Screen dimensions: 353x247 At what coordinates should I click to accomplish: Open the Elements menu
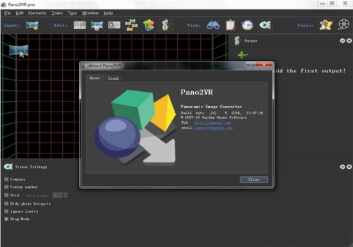pyautogui.click(x=37, y=13)
